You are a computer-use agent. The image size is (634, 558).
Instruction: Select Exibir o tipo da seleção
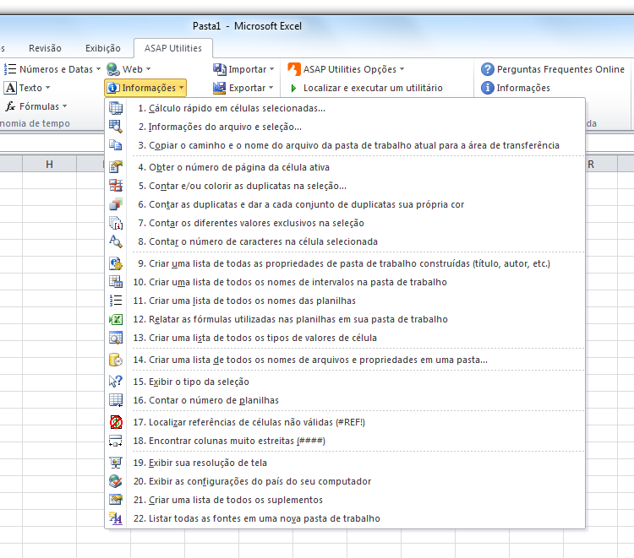point(345,382)
